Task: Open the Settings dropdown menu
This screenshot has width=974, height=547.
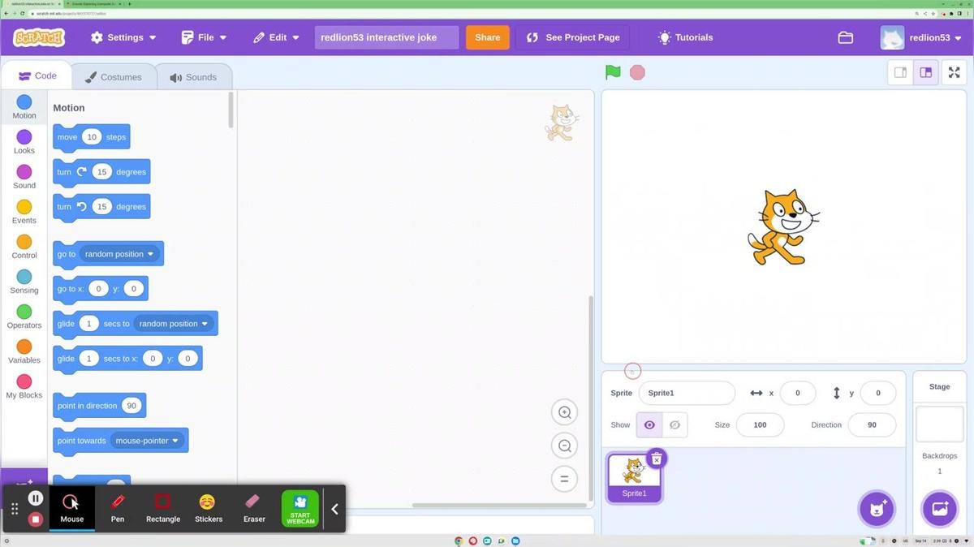Action: tap(123, 37)
